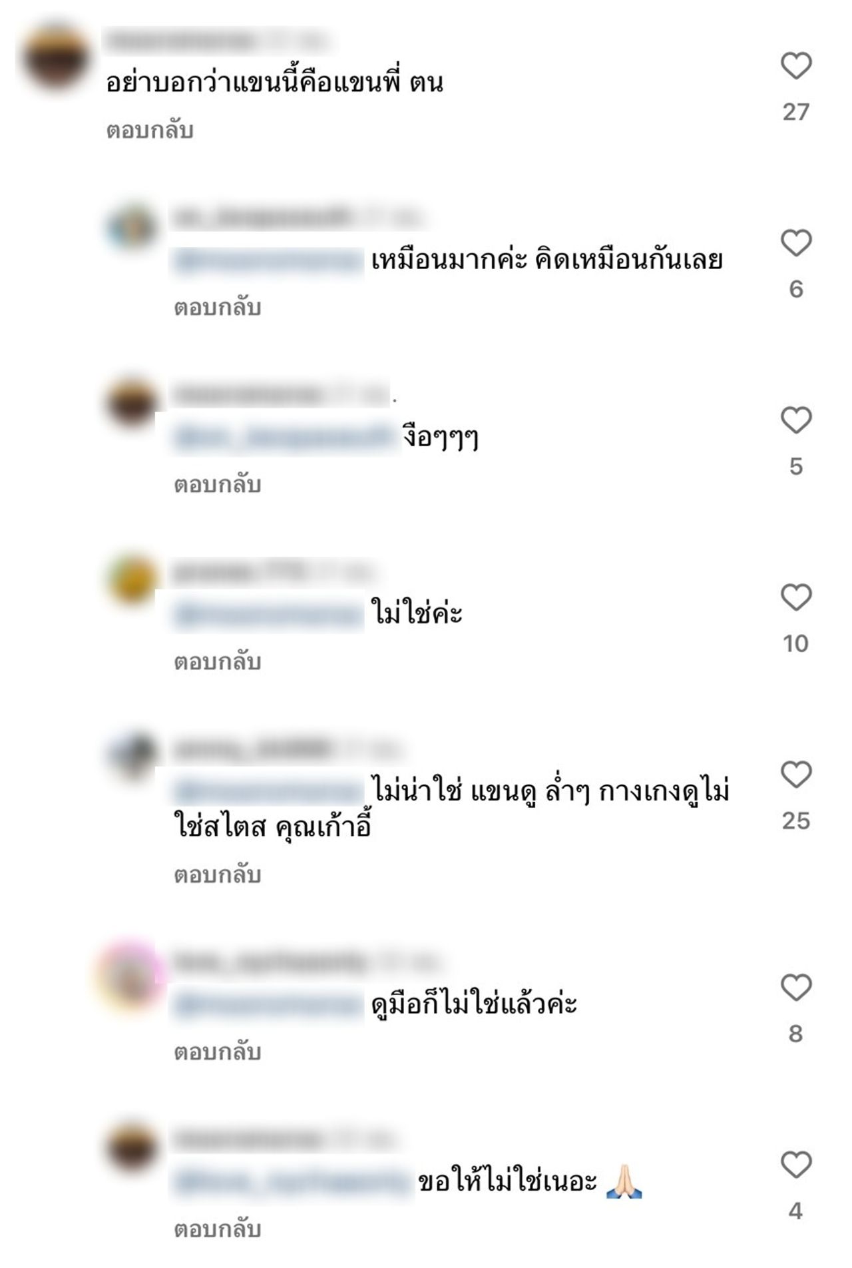
Task: Click ตอบกลับ under "ดูมือก็ไม่ใช่แล้วค่ะ"
Action: (x=217, y=1052)
